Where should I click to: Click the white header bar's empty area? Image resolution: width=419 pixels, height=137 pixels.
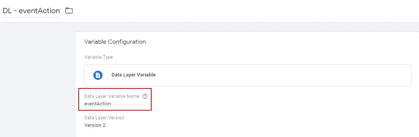tap(241, 11)
